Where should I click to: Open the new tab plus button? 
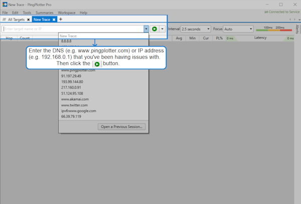tap(61, 19)
